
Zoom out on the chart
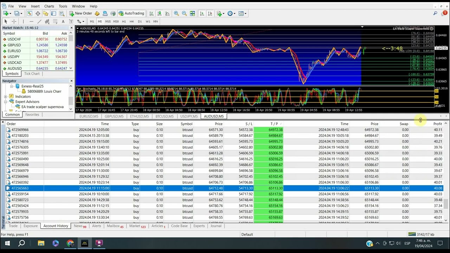(x=184, y=13)
